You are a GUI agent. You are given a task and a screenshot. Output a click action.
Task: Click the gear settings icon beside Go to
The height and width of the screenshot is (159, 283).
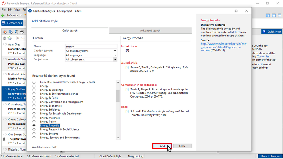pos(5,38)
